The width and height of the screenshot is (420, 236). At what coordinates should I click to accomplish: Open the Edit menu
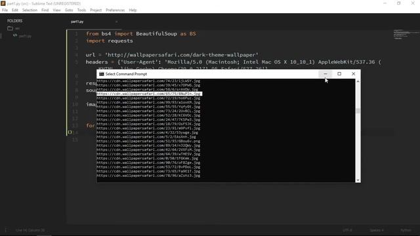click(15, 10)
